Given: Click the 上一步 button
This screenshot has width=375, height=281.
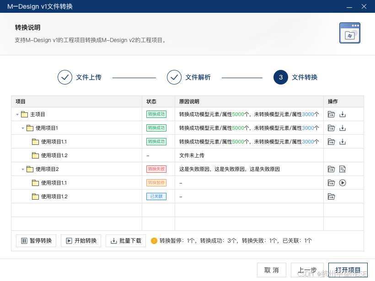Looking at the screenshot, I should tap(307, 270).
